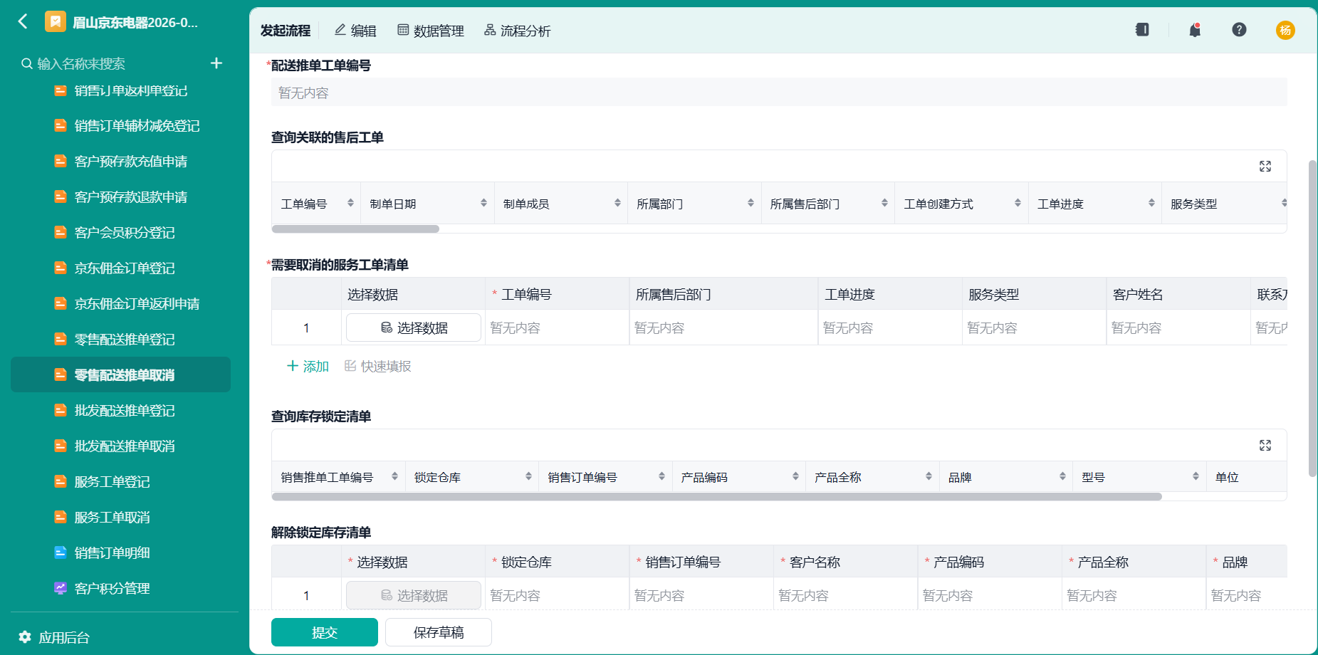Click horizontal scrollbar of 查询关联的售后工单 table
The height and width of the screenshot is (655, 1318).
pos(356,229)
